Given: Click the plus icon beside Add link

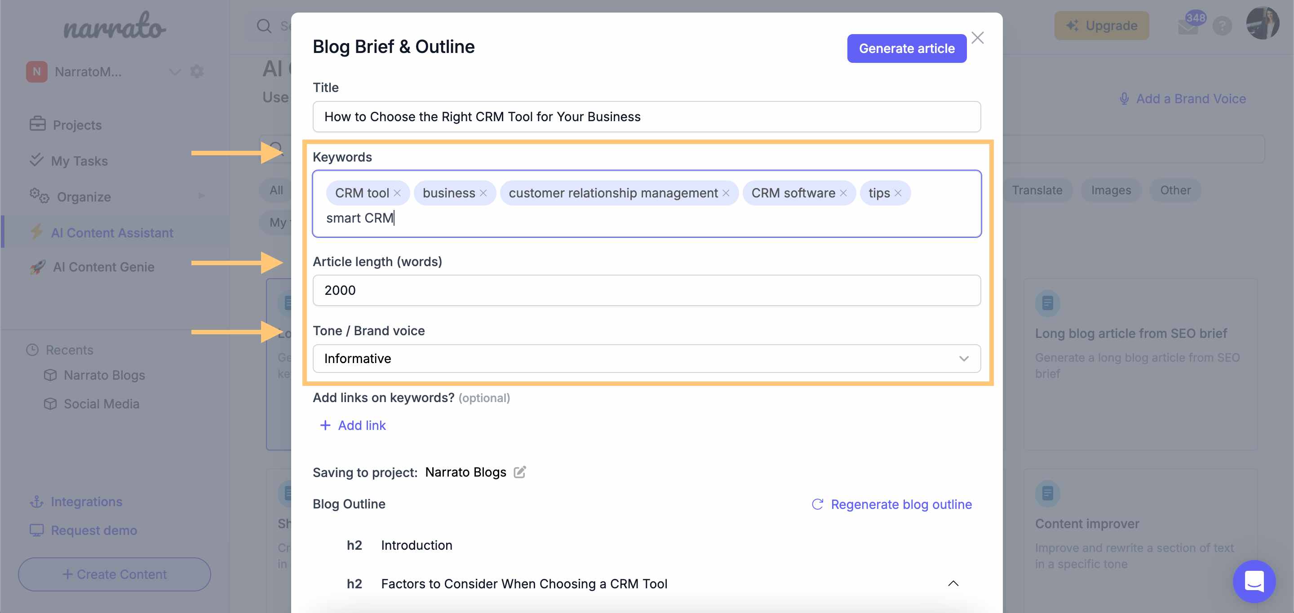Looking at the screenshot, I should point(325,425).
